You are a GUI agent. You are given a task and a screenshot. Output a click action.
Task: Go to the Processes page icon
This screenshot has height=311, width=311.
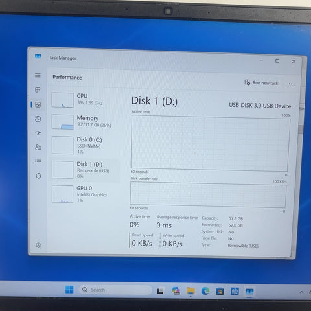pyautogui.click(x=38, y=89)
